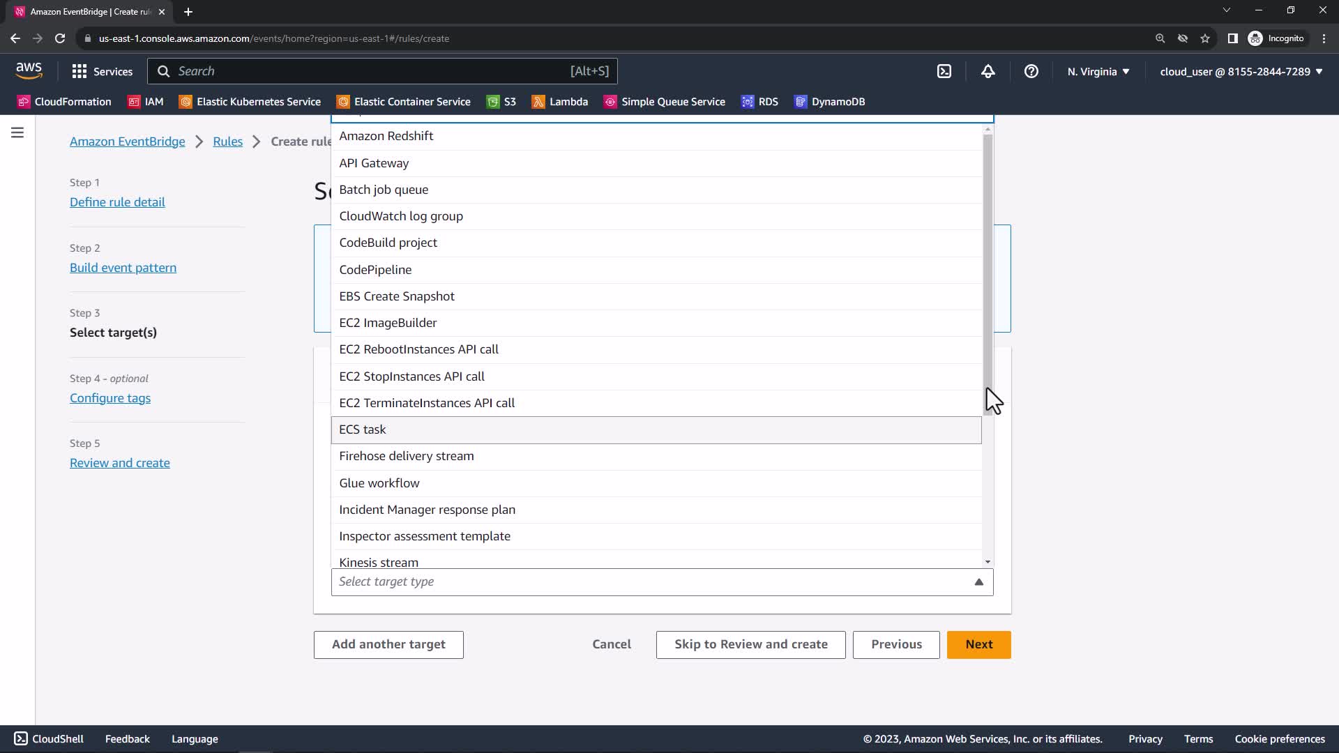The width and height of the screenshot is (1339, 753).
Task: Open the DynamoDB favorites shortcut
Action: pyautogui.click(x=829, y=102)
